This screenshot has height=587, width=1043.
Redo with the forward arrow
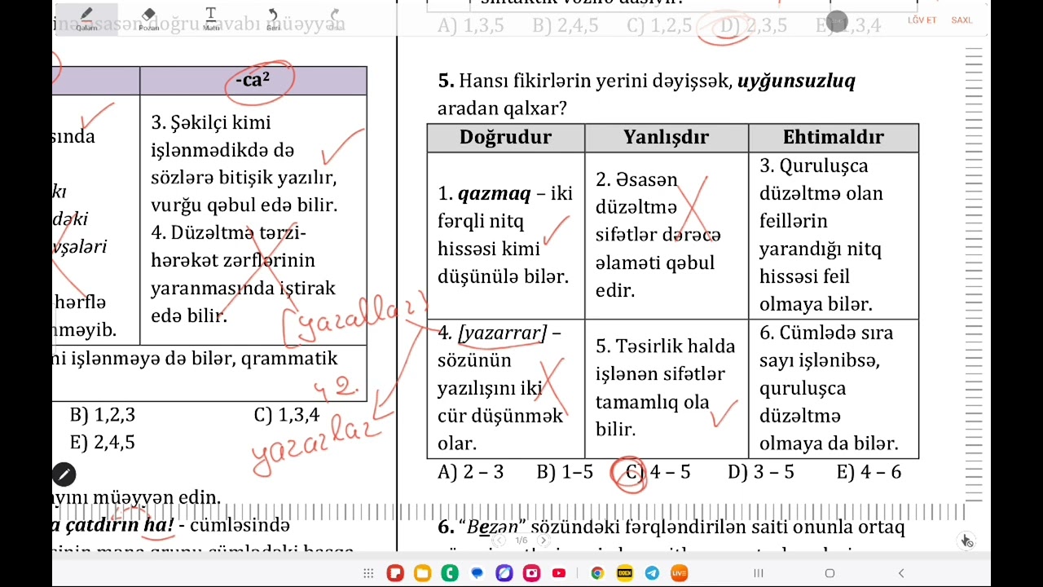click(335, 19)
